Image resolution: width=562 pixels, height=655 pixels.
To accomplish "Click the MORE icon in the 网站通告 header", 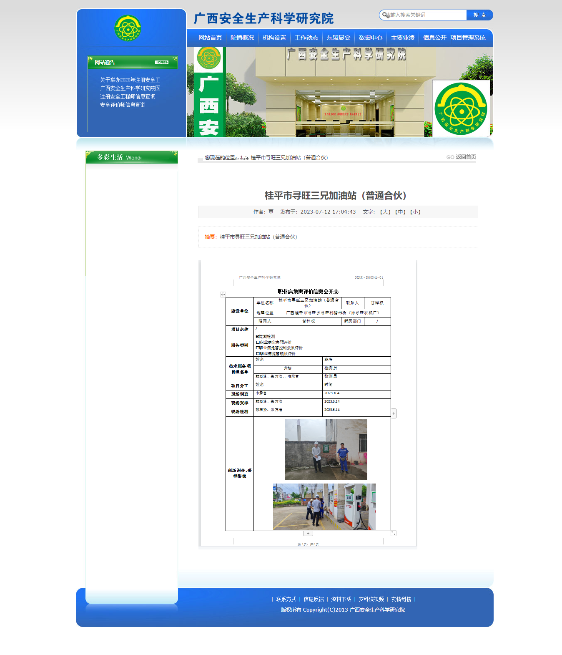I will coord(162,63).
